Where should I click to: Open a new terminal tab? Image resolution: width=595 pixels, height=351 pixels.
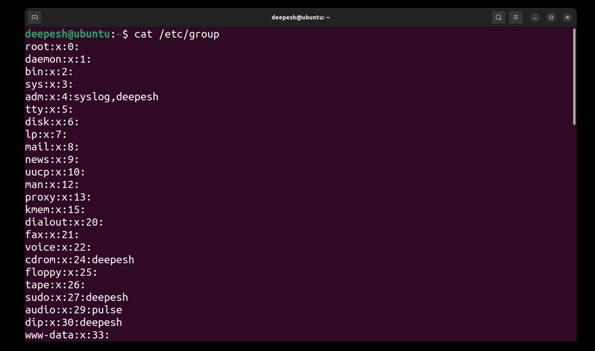34,17
